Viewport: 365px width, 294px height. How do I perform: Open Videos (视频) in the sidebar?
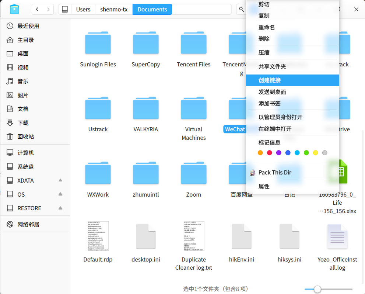35,68
